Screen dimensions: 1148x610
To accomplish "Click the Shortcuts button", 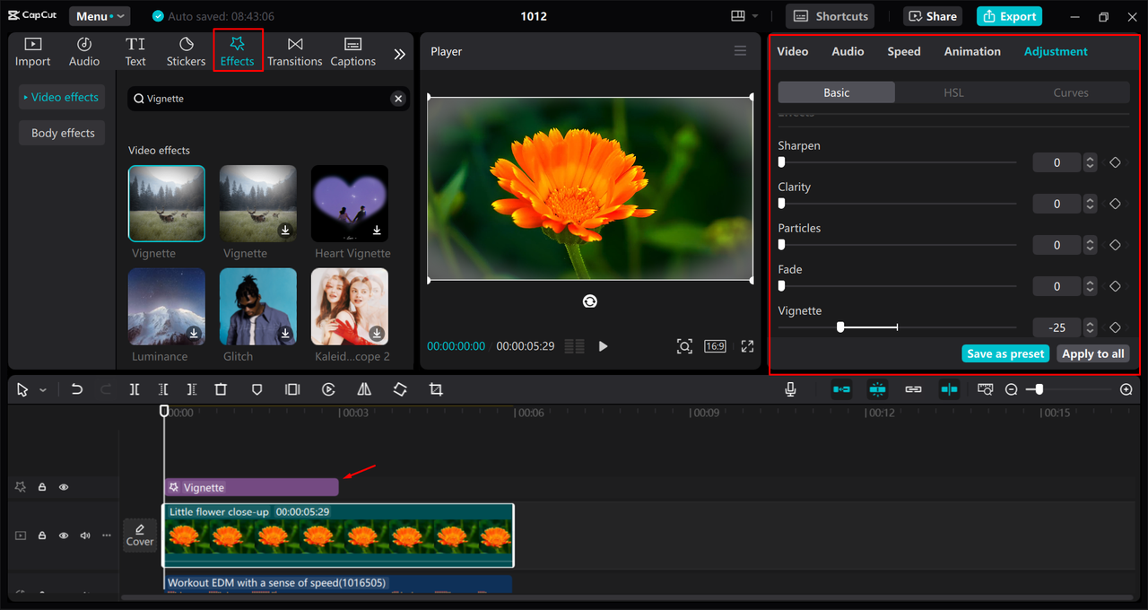I will click(x=831, y=16).
